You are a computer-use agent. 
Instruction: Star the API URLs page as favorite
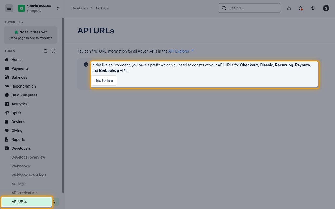coord(54,202)
